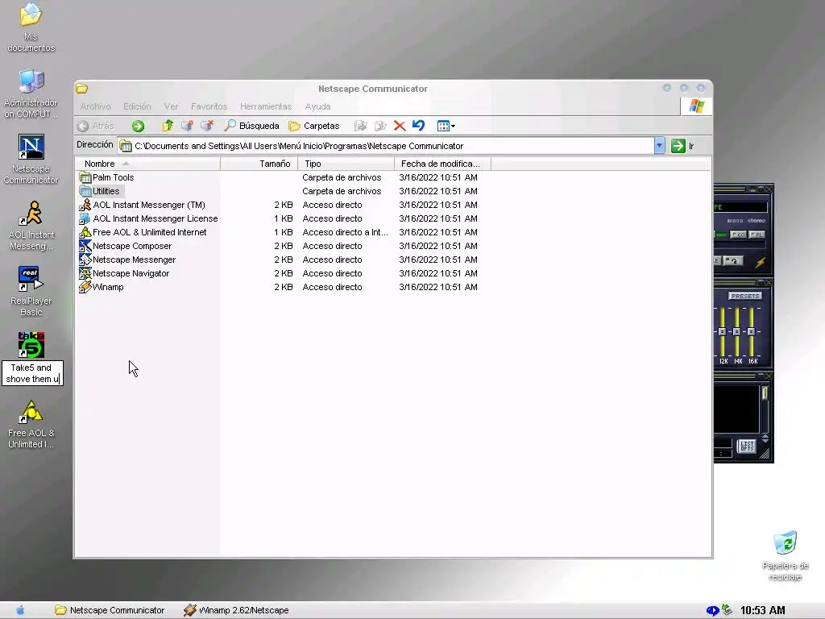Viewport: 825px width, 619px height.
Task: Delete selected item with red X
Action: coord(400,126)
